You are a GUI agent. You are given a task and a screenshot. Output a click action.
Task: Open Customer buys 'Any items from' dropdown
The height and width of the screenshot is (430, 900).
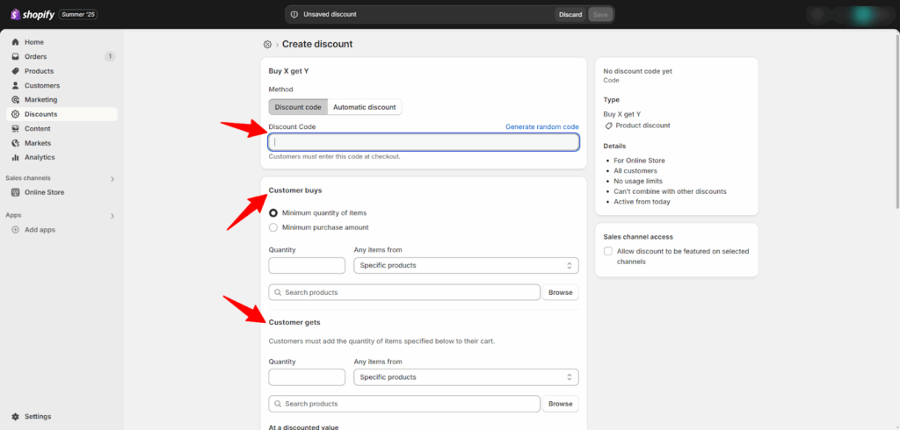pos(466,265)
